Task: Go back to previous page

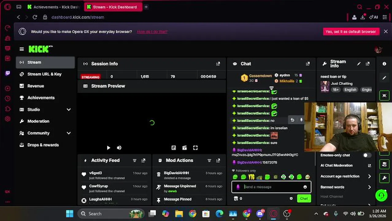Action: pos(19,17)
